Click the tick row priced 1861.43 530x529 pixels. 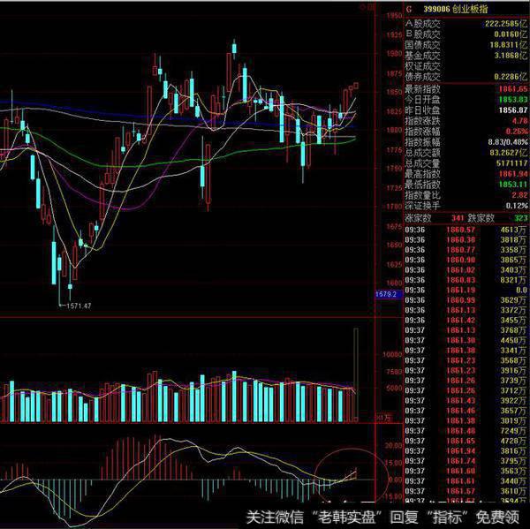466,401
